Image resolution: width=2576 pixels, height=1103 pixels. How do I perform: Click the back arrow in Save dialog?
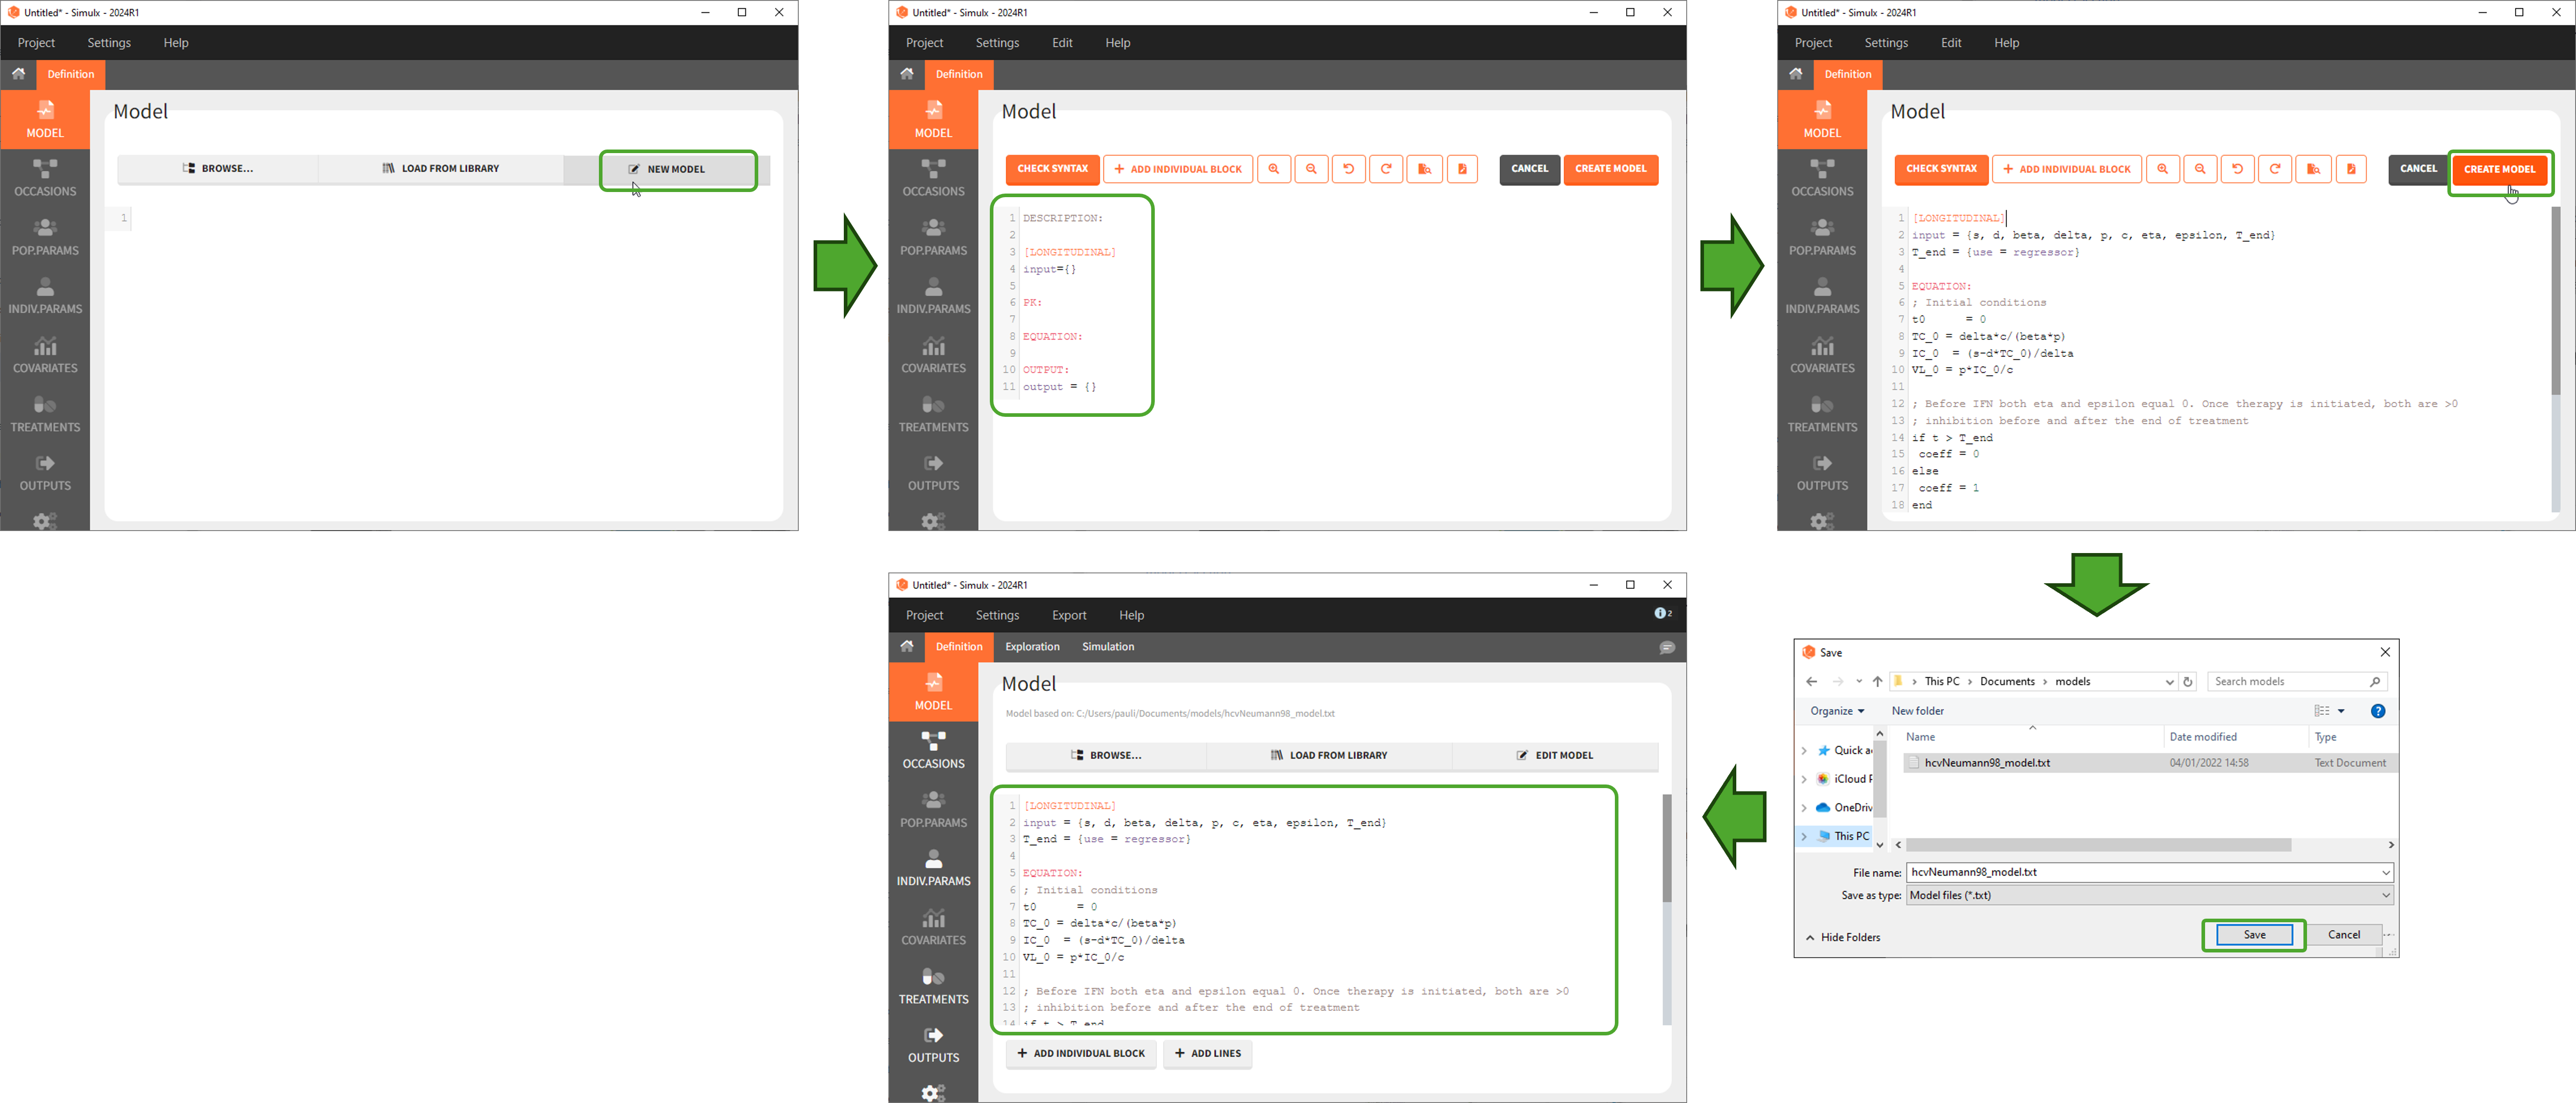[x=1811, y=683]
